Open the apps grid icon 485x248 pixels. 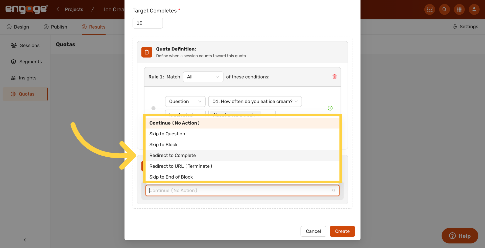[459, 9]
